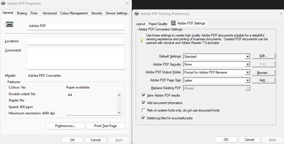Close the Adobe PDF Properties window
Image resolution: width=284 pixels, height=144 pixels.
127,3
